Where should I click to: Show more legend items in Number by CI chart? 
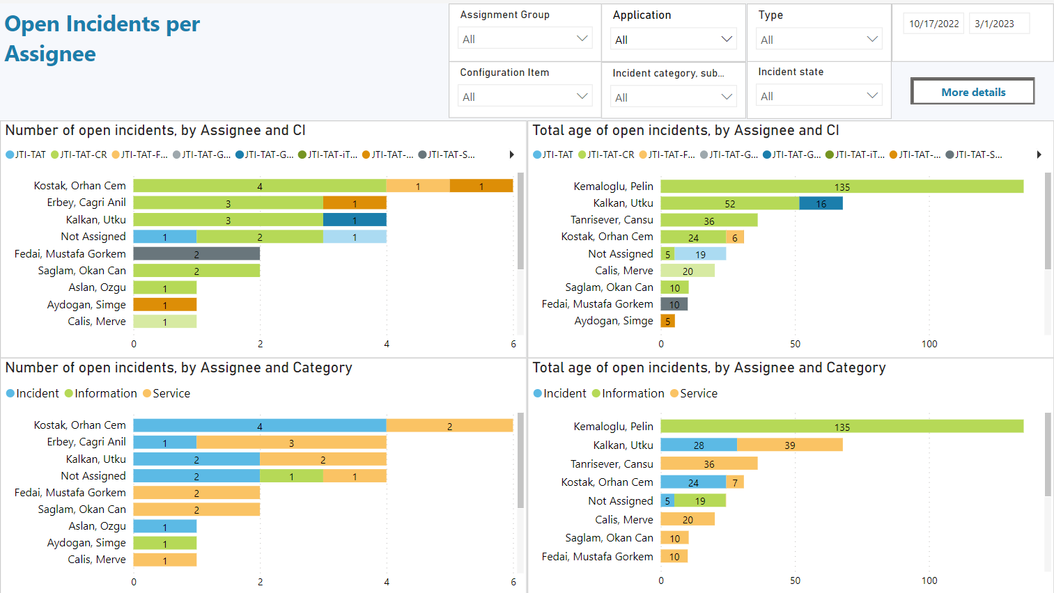click(x=511, y=155)
